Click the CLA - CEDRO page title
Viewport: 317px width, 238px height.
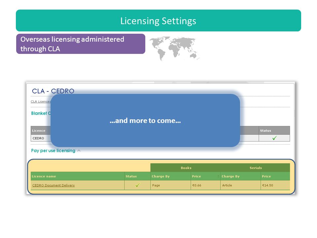(x=53, y=91)
